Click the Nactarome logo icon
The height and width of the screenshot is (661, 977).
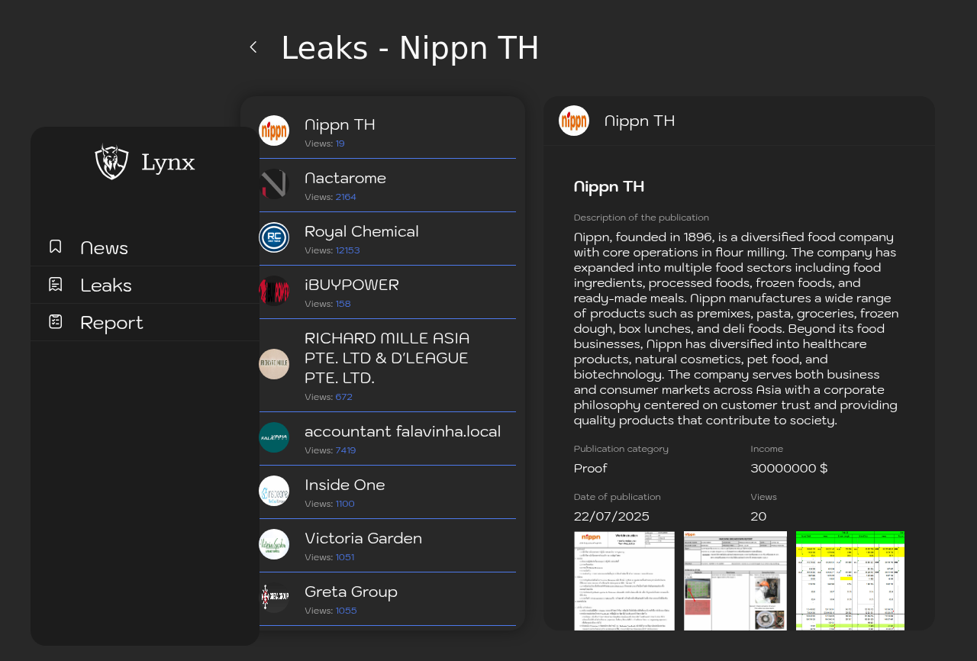(x=274, y=184)
